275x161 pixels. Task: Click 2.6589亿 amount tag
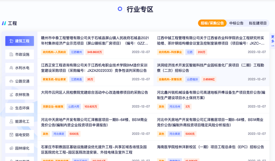[209, 80]
